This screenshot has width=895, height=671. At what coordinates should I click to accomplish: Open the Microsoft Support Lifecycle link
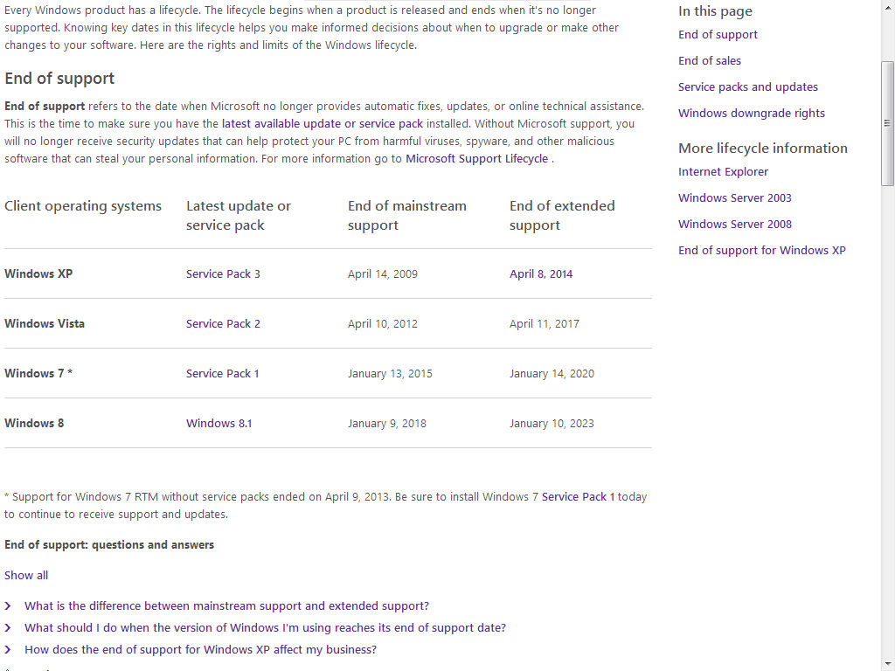(476, 159)
